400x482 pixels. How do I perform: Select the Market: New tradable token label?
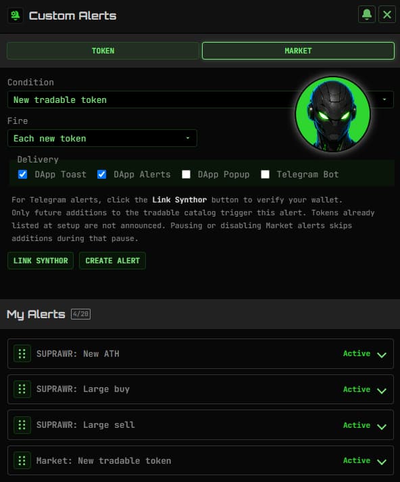click(x=103, y=461)
